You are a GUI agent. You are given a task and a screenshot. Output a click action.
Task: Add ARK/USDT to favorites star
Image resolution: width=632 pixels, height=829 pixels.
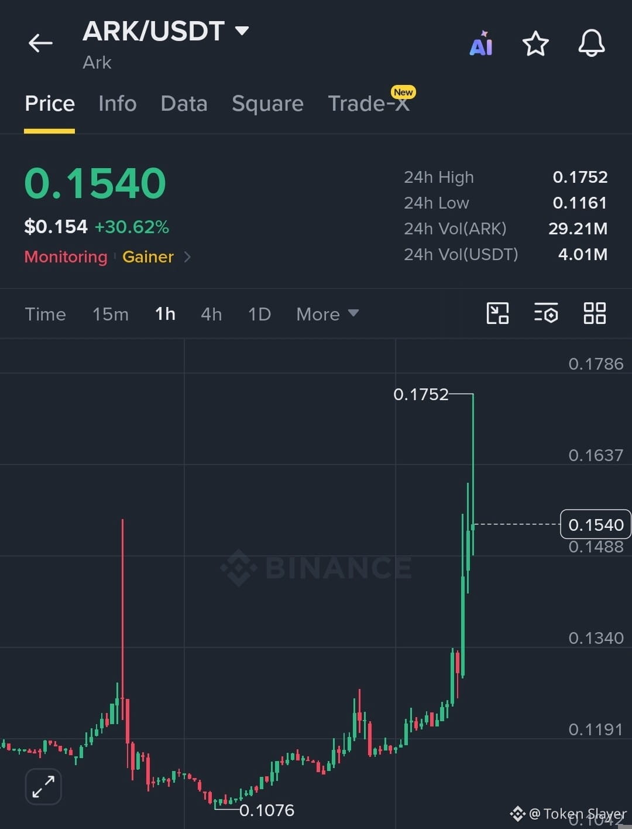tap(535, 44)
